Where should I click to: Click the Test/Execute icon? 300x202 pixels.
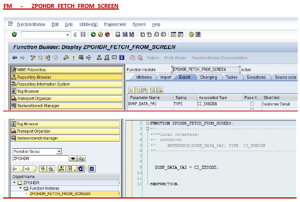click(x=81, y=57)
